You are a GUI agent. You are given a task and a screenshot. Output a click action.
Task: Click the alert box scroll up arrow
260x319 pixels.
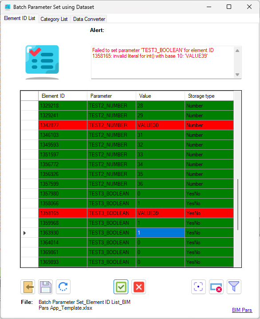coord(237,51)
